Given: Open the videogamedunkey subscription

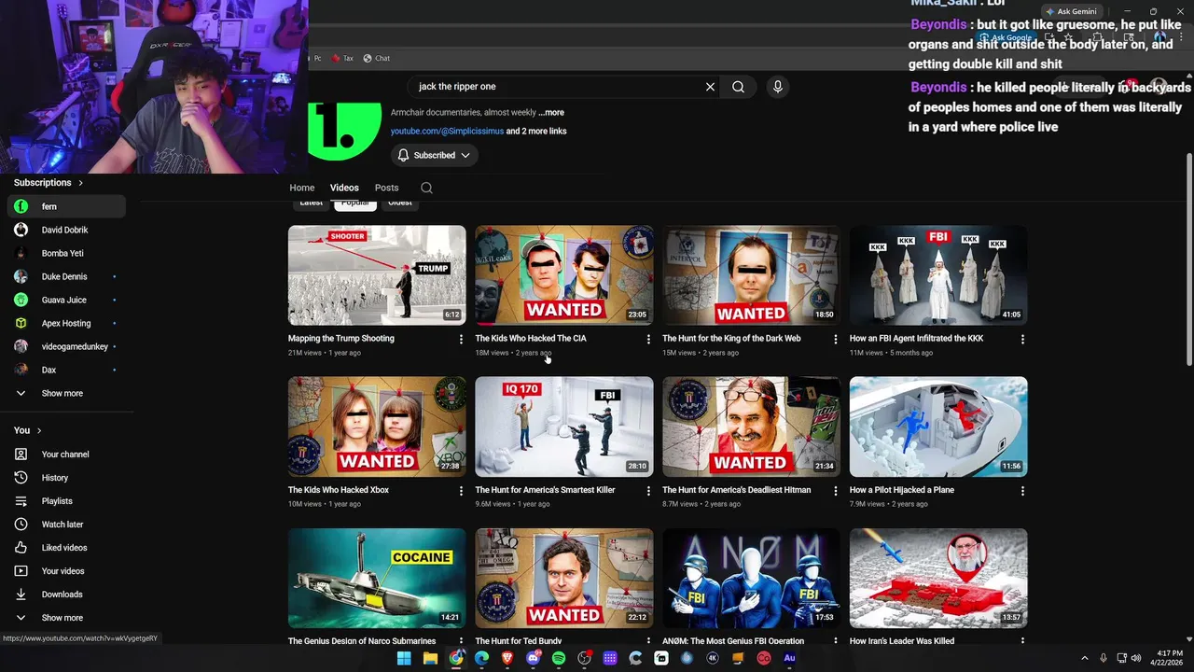Looking at the screenshot, I should [x=65, y=347].
